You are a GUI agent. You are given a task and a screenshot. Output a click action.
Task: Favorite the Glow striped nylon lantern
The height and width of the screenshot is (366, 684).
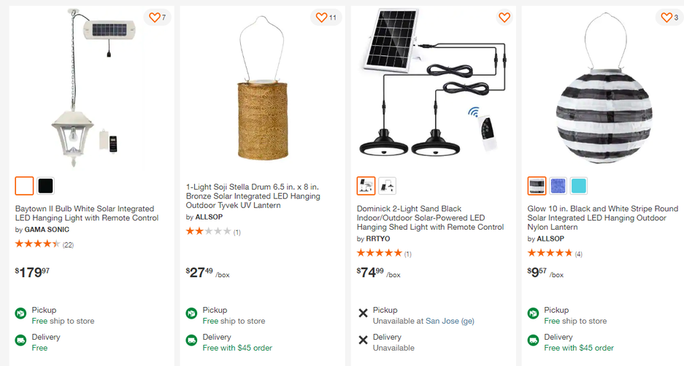pos(669,17)
